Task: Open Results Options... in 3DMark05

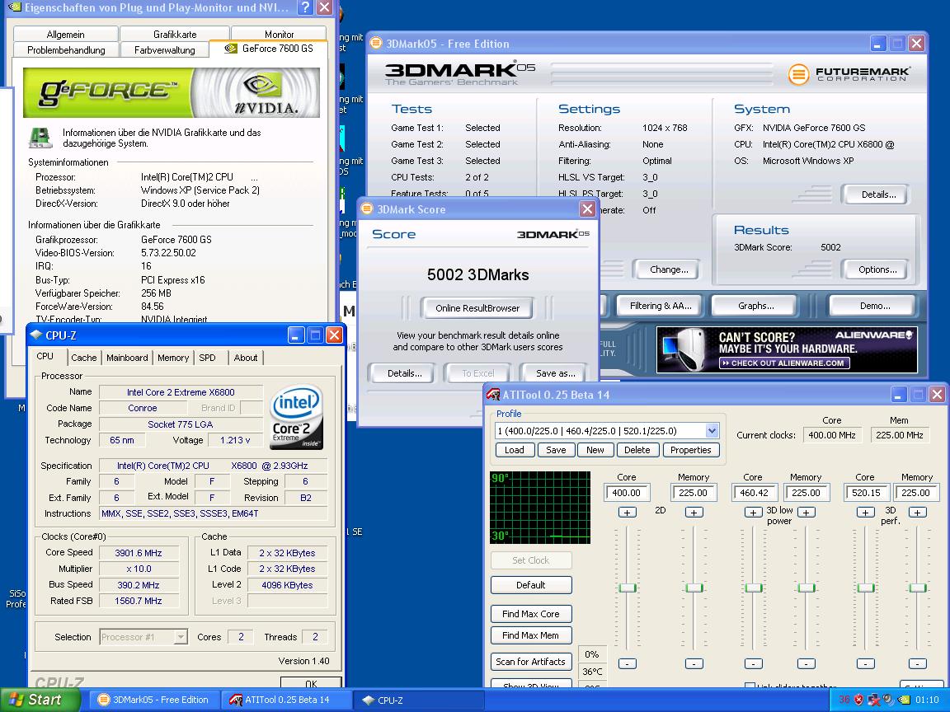Action: [877, 269]
